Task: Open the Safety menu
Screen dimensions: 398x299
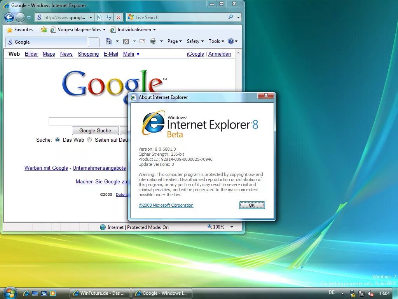Action: [x=195, y=41]
